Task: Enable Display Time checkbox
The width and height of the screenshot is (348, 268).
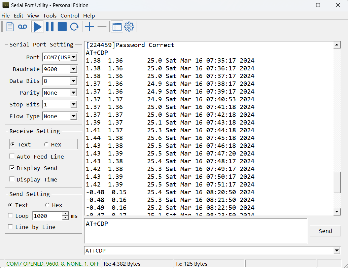Action: (12, 179)
